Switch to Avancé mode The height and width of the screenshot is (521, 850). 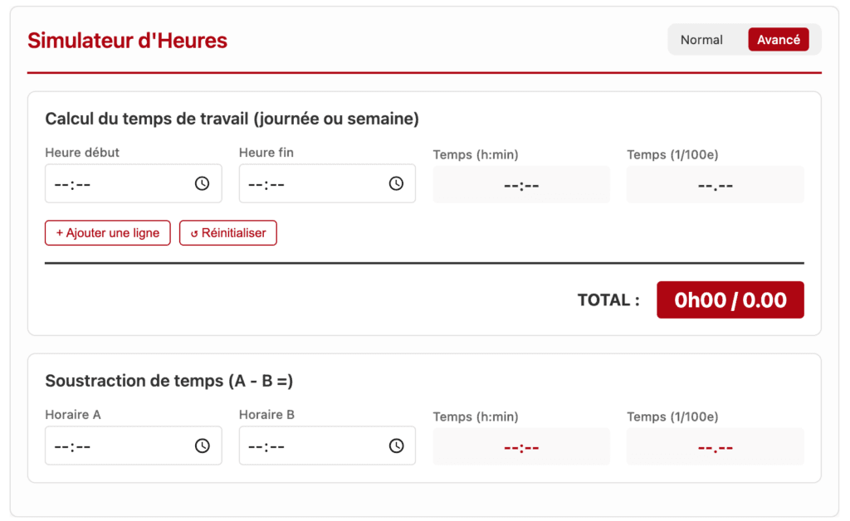[778, 40]
